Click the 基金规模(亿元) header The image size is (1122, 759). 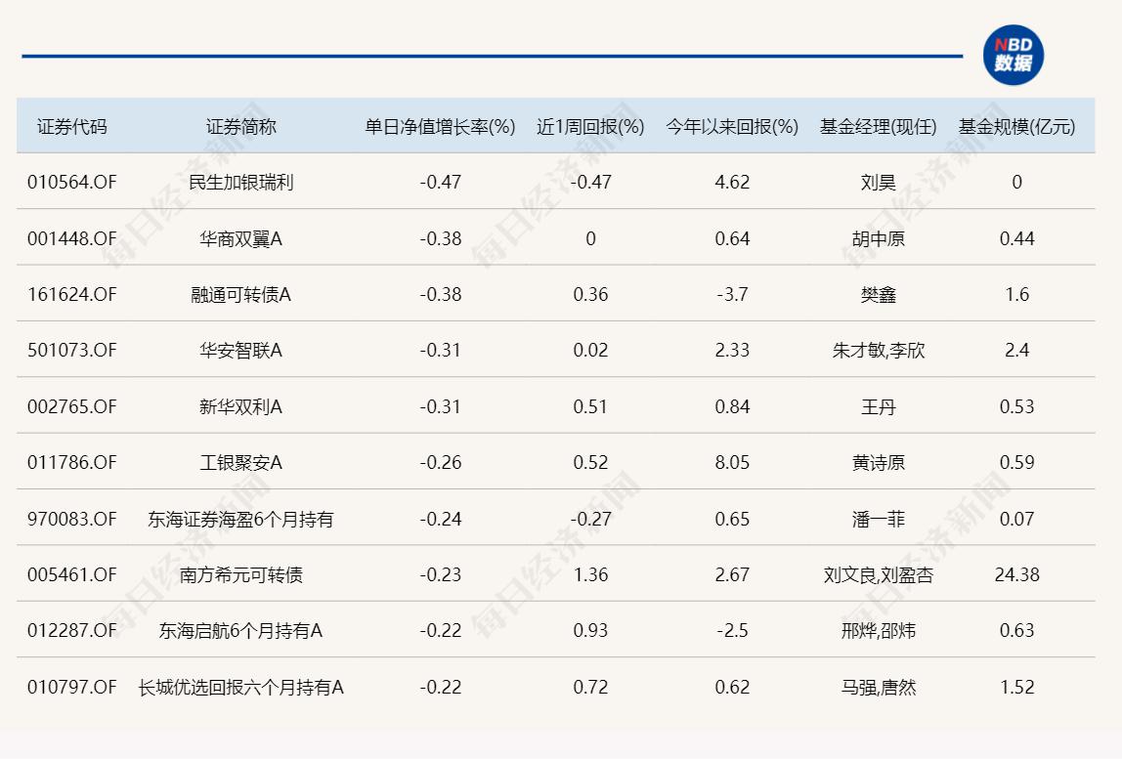pyautogui.click(x=1016, y=127)
